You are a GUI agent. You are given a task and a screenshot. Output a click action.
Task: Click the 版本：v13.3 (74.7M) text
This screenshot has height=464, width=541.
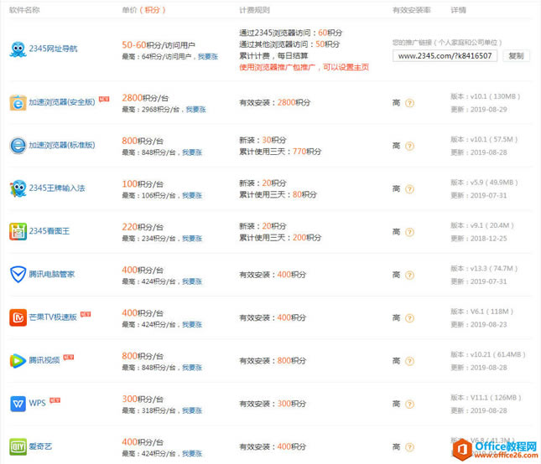(x=484, y=269)
